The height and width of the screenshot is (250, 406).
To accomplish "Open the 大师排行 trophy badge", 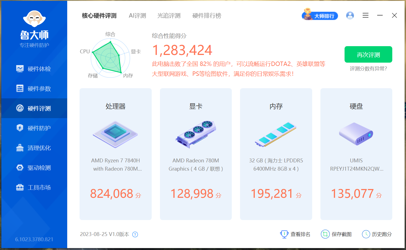I will (320, 15).
